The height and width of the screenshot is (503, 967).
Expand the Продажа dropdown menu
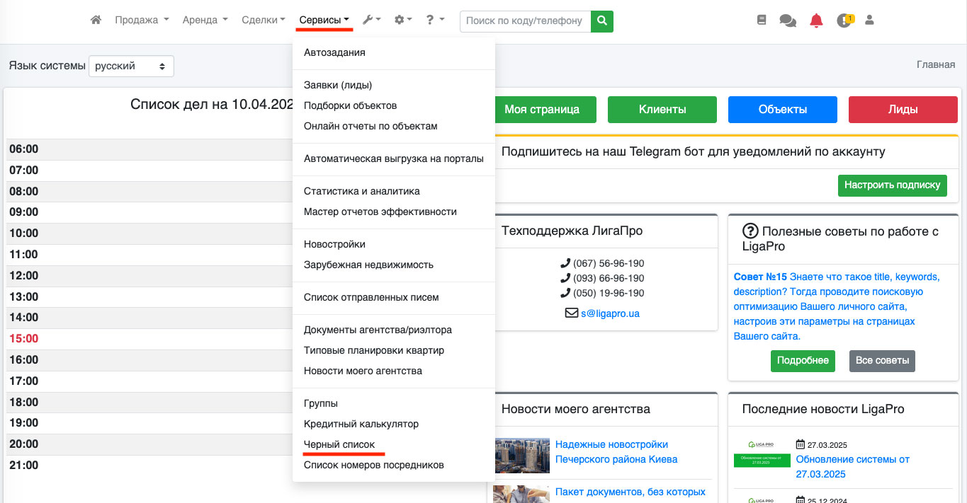click(x=142, y=21)
